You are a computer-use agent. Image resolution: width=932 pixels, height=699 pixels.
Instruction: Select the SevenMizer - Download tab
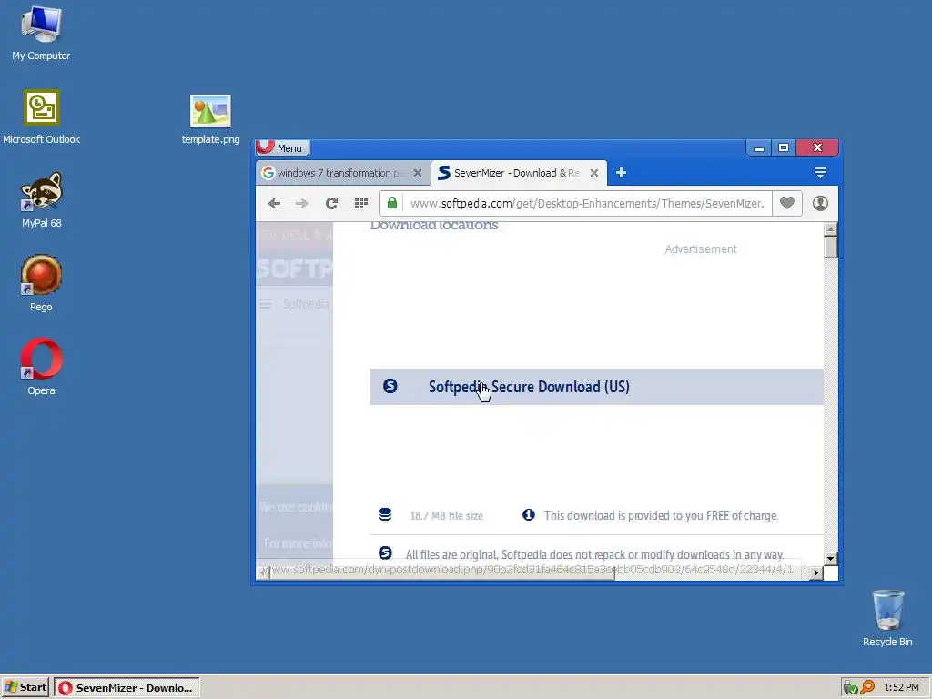[x=517, y=173]
